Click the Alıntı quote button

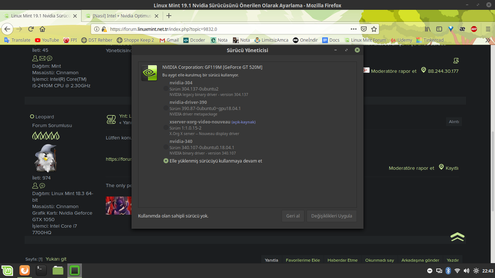(454, 122)
